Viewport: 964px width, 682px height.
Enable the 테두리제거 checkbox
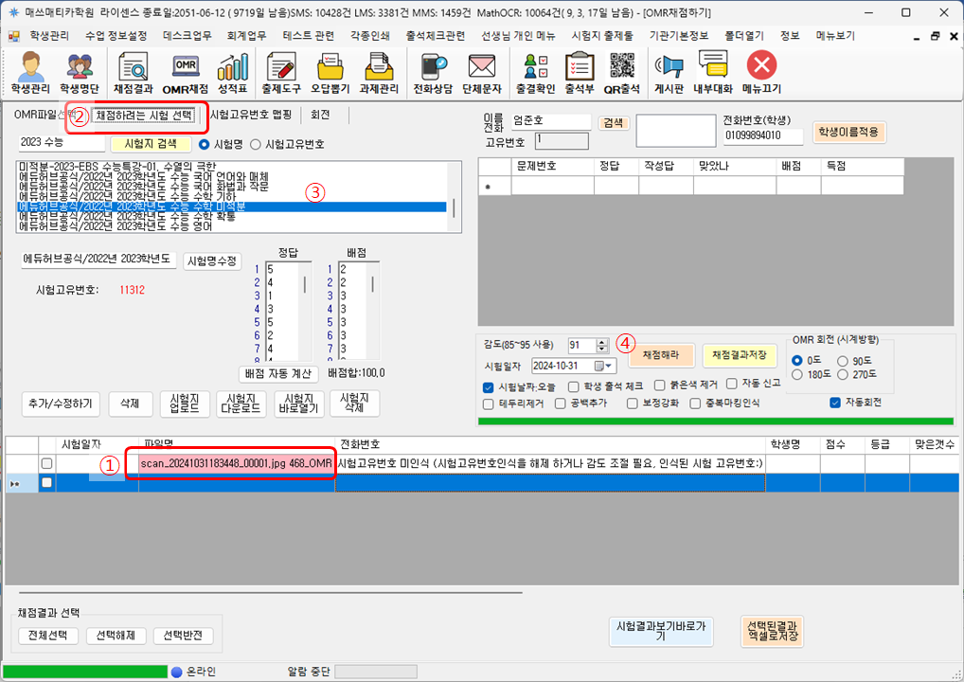[489, 403]
